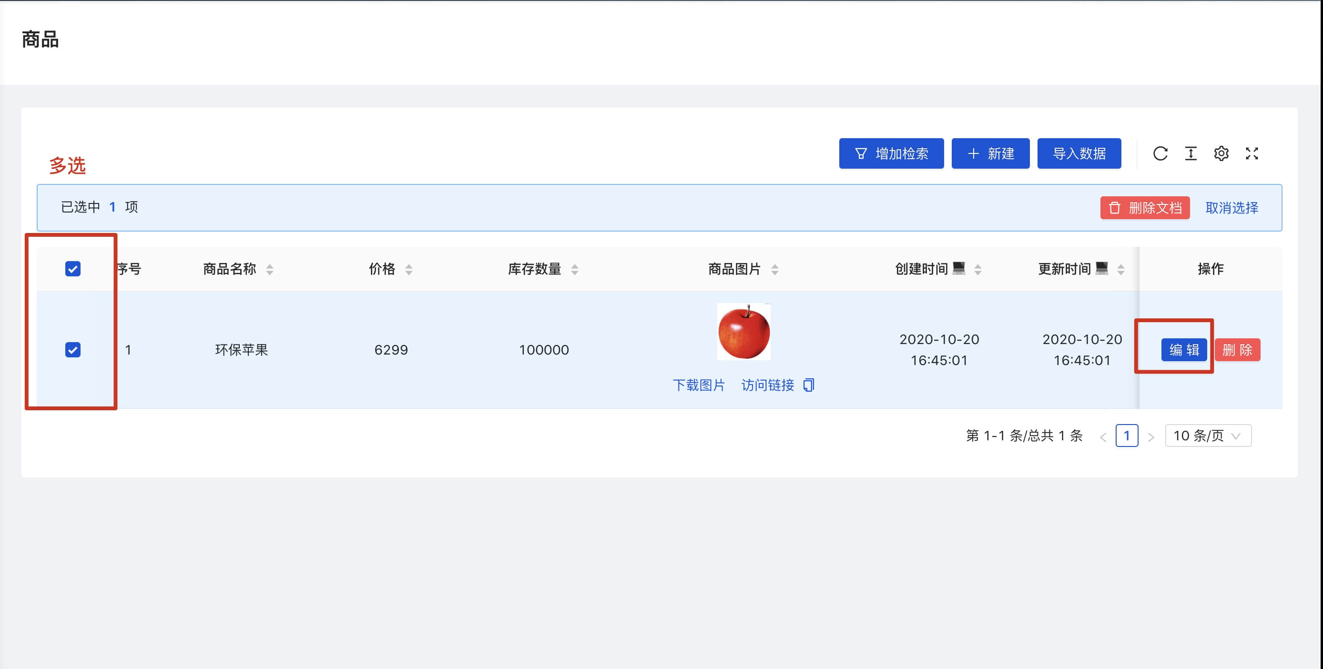Open the apple product thumbnail
This screenshot has height=669, width=1323.
pyautogui.click(x=743, y=332)
